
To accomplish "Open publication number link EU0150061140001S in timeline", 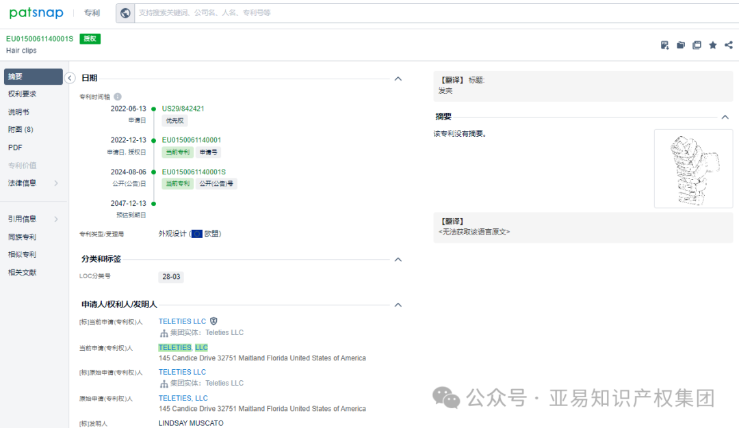I will pos(194,172).
